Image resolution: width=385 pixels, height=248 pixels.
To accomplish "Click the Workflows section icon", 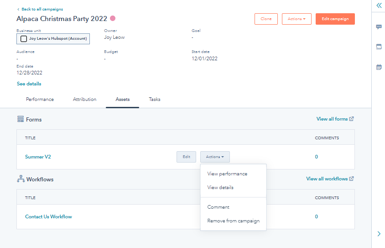I will click(21, 179).
